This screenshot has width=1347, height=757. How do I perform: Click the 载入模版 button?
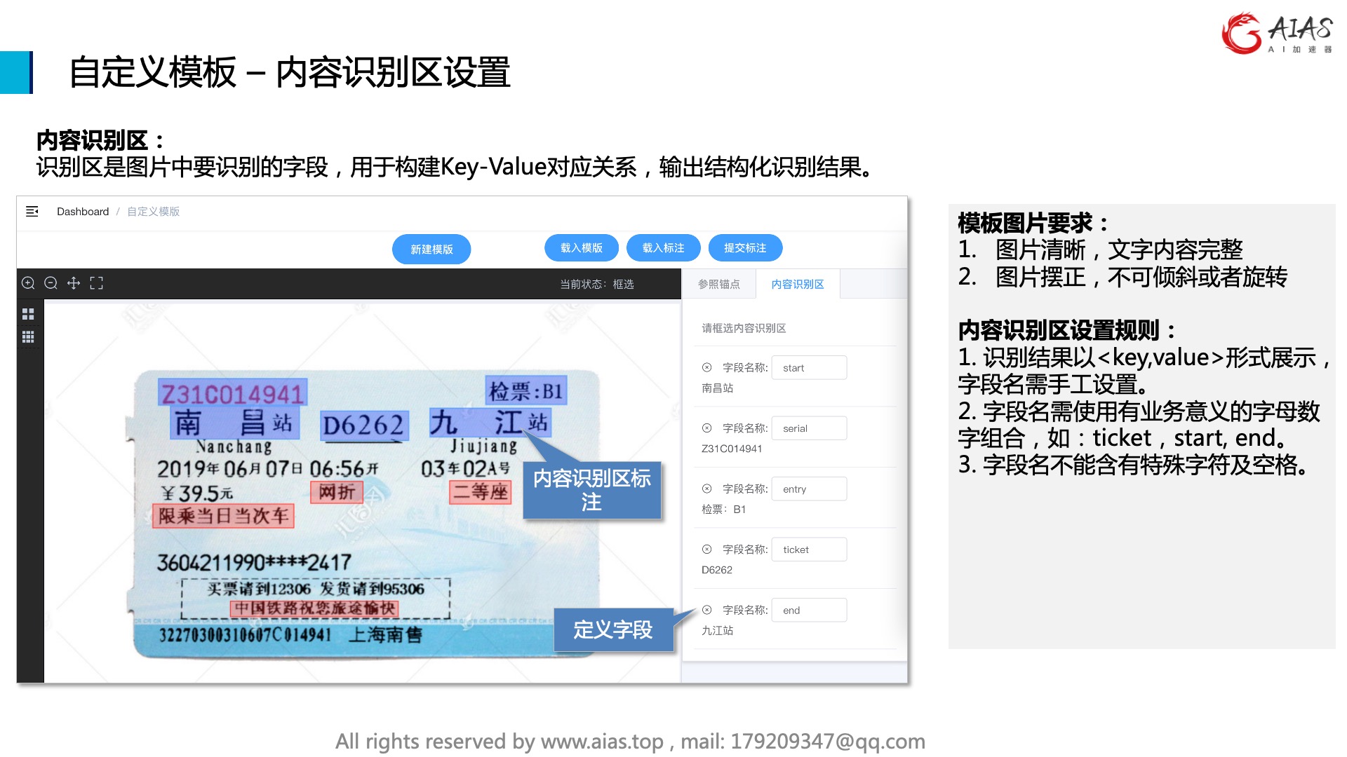pos(581,247)
